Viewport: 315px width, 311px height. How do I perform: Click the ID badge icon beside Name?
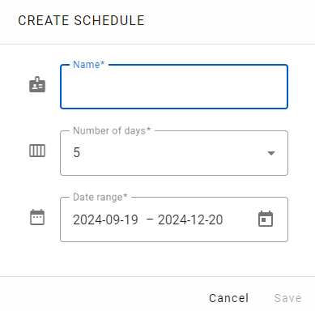point(37,84)
